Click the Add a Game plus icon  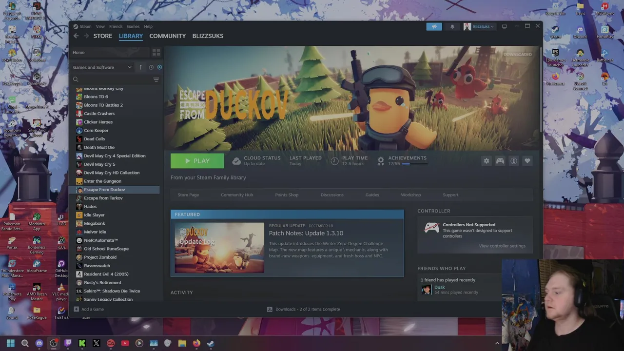(76, 309)
